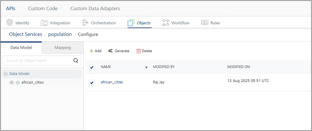Viewport: 312px width, 131px height.
Task: Click the gear icon beside african_cities
Action: click(18, 82)
